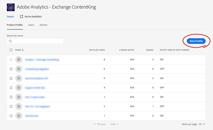The height and width of the screenshot is (130, 213).
Task: Click the profile icon in the 4-entitled-users row
Action: 18,88
